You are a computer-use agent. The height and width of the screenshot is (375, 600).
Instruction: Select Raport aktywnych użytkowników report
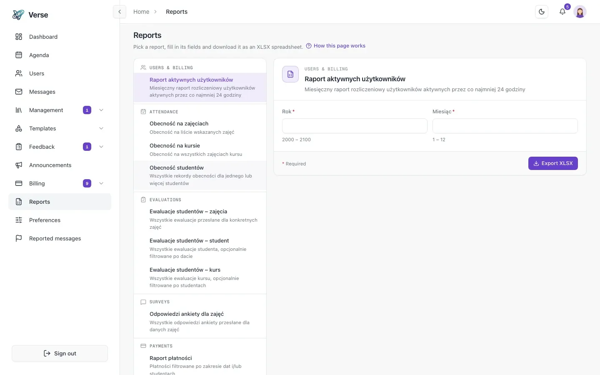point(200,87)
